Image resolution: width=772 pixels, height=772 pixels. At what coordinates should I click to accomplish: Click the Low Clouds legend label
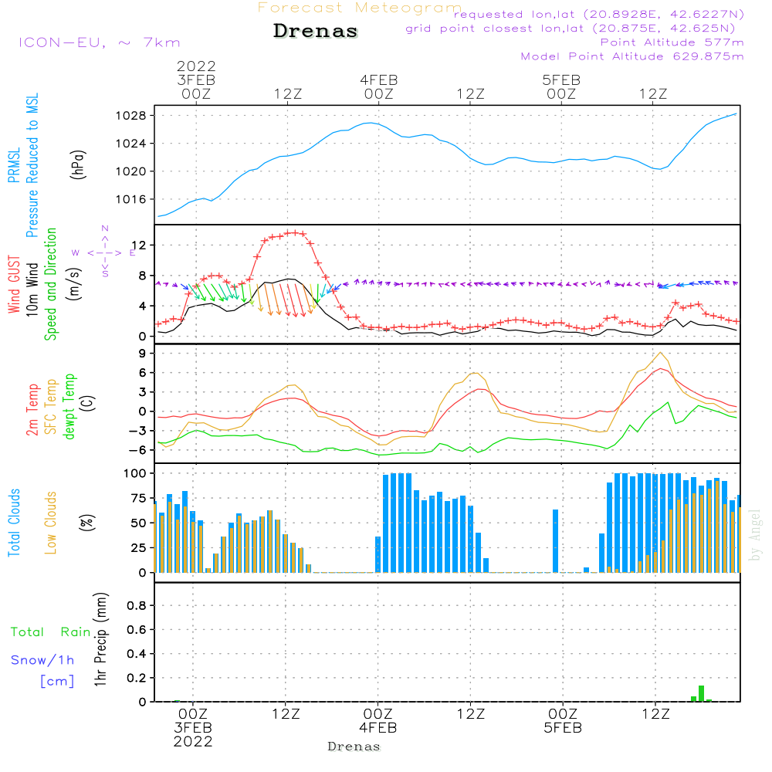pyautogui.click(x=50, y=523)
